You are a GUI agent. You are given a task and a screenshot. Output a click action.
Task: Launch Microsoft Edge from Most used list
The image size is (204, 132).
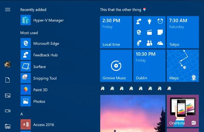[x=40, y=43]
